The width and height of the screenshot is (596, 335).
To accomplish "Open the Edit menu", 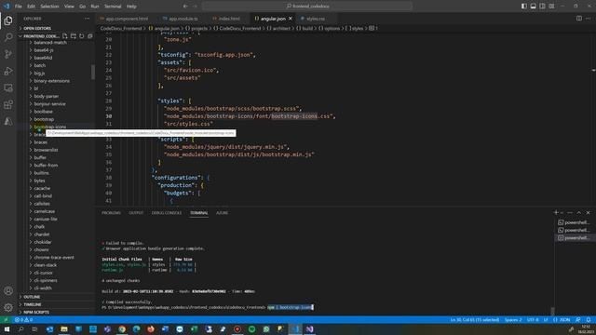I will 31,7.
